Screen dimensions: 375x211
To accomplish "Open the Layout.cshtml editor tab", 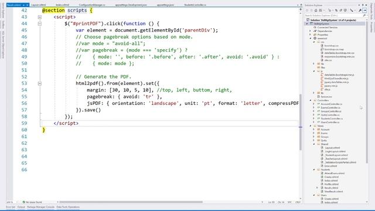I will (x=39, y=5).
